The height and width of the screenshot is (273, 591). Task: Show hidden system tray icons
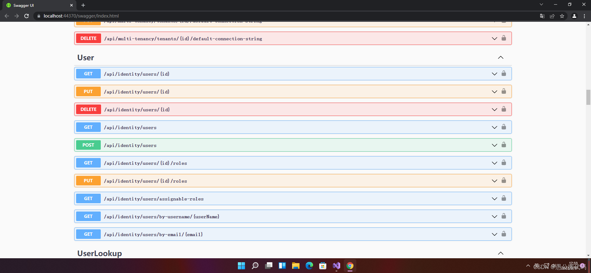[528, 266]
